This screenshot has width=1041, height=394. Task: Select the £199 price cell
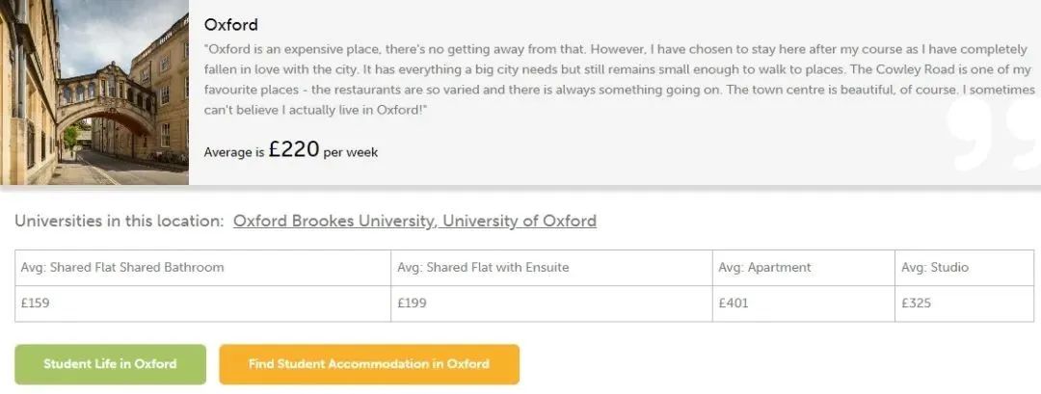pos(413,303)
